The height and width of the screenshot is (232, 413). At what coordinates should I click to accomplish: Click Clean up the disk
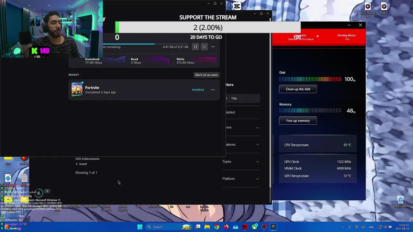[x=298, y=89]
